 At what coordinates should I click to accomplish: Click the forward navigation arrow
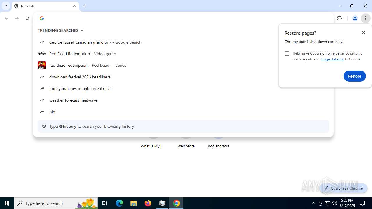17,18
